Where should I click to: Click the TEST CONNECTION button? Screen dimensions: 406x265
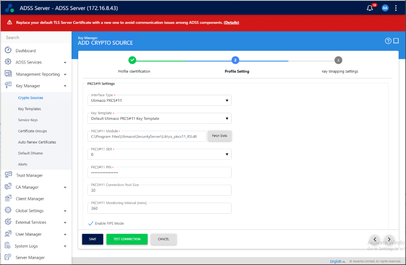127,239
